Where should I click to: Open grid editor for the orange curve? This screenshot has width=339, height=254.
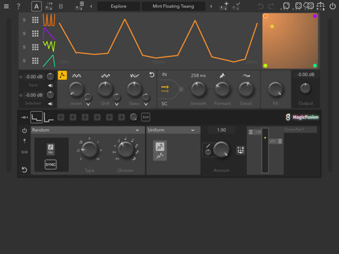pyautogui.click(x=35, y=20)
